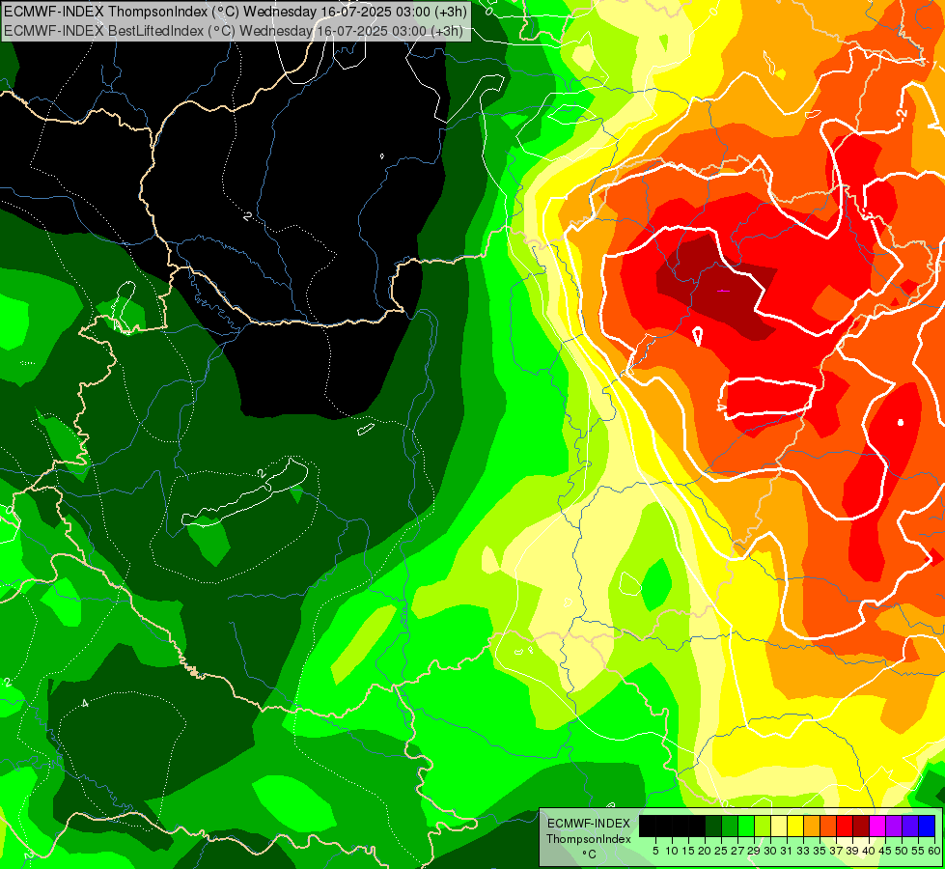Click legend tick label 60

click(934, 851)
